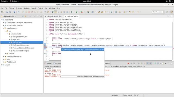Select doFilter proposal in autocomplete list
This screenshot has width=174, height=97.
click(x=83, y=50)
